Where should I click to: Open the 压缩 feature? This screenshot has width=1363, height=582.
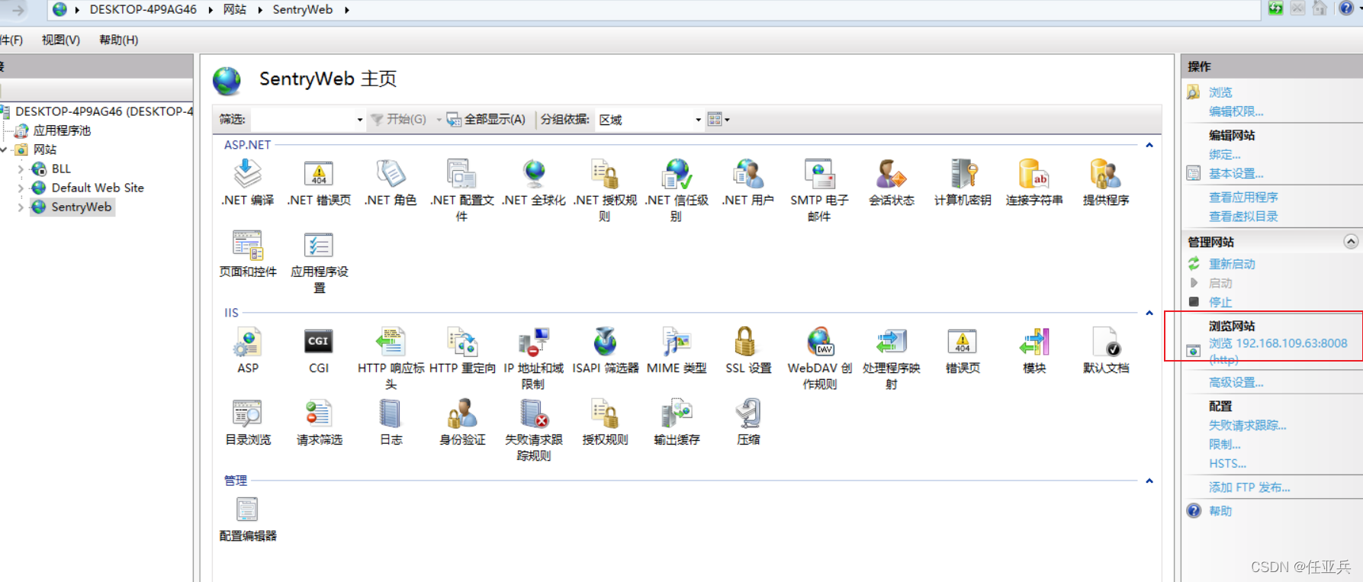tap(748, 422)
